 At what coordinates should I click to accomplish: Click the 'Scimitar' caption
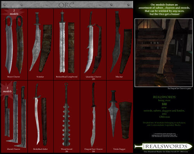pyautogui.click(x=40, y=77)
